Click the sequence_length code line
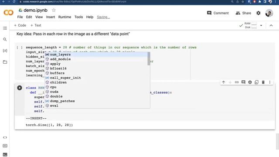Image resolution: width=279 pixels, height=157 pixels. point(111,48)
